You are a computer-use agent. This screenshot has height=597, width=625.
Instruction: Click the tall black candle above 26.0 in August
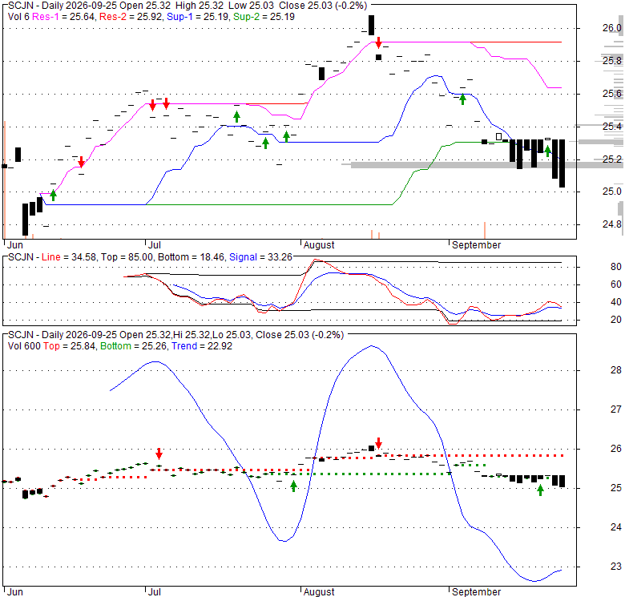click(x=371, y=25)
